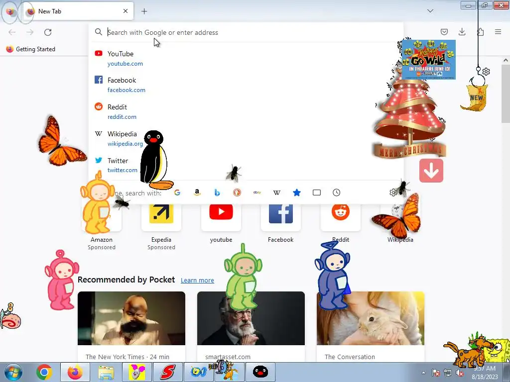Search with Google one-off icon
510x382 pixels.
(177, 192)
